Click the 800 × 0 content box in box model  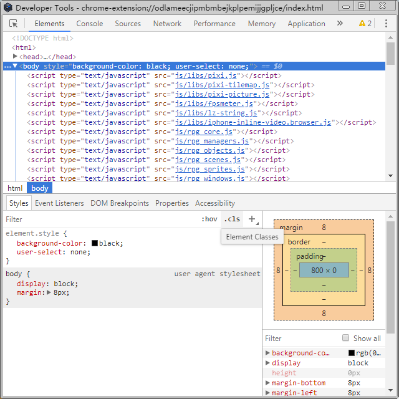coord(324,270)
